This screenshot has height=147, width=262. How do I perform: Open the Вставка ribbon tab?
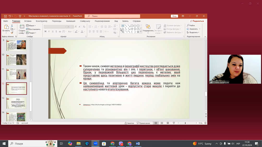(28, 21)
